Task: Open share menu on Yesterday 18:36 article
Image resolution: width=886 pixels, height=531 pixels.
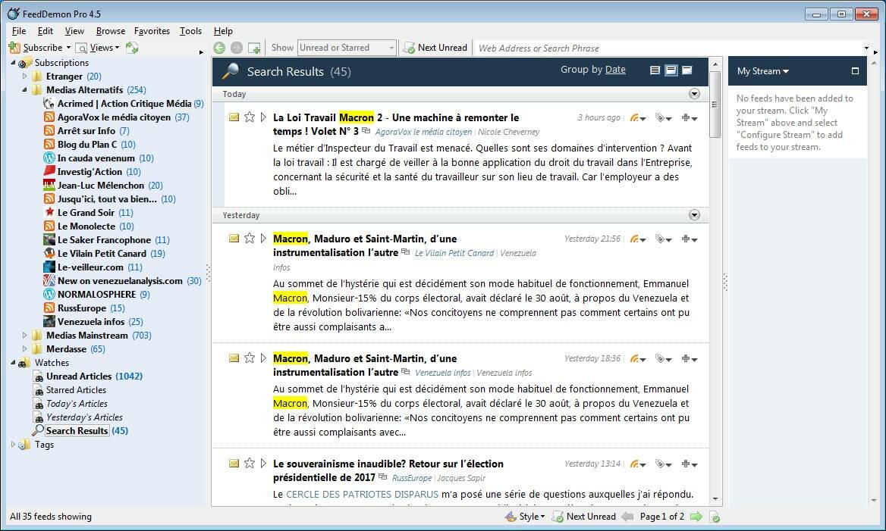Action: 638,359
